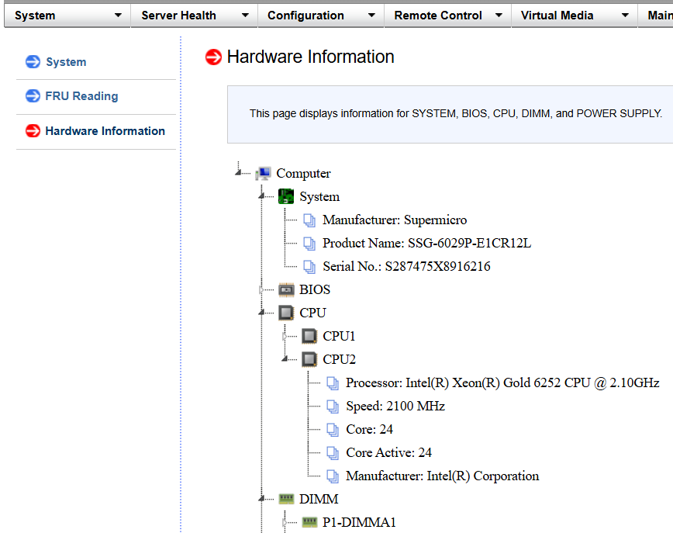
Task: Go to FRU Reading in sidebar
Action: tap(81, 96)
